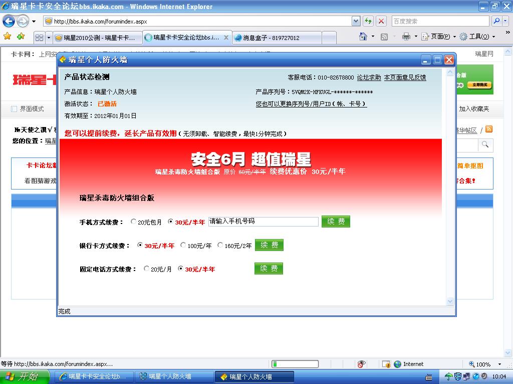Click the forum search magnifier icon
The width and height of the screenshot is (513, 384).
tap(485, 144)
